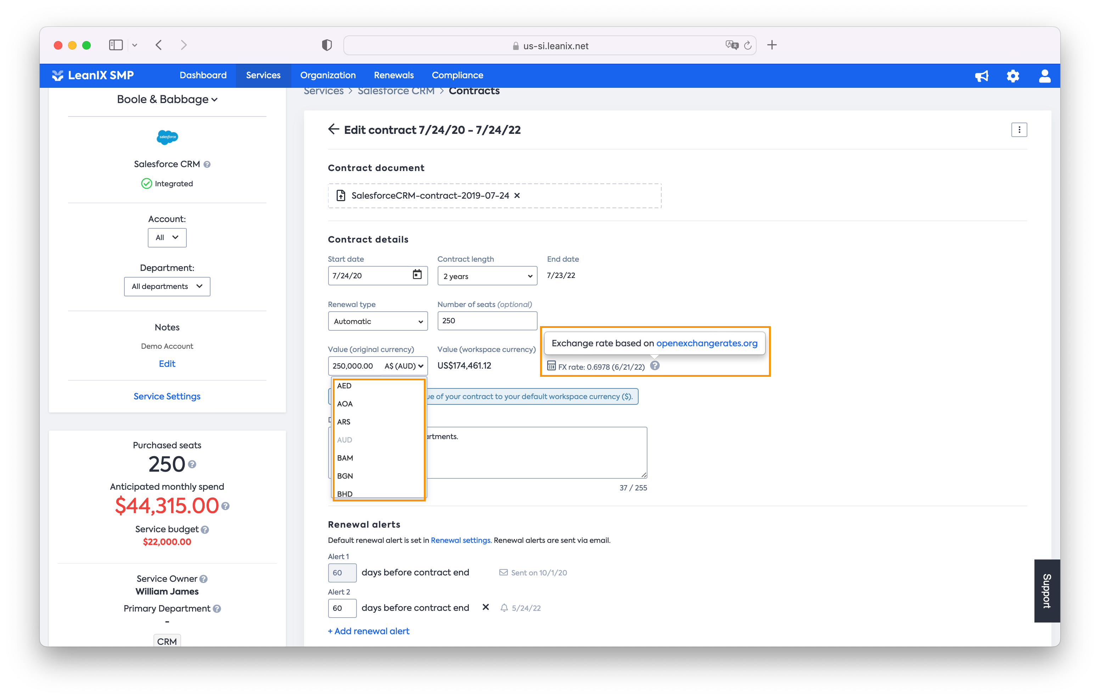This screenshot has height=699, width=1100.
Task: Click the Edit link under Notes
Action: pyautogui.click(x=167, y=363)
